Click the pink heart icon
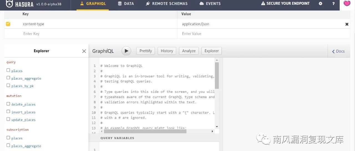 pyautogui.click(x=347, y=4)
